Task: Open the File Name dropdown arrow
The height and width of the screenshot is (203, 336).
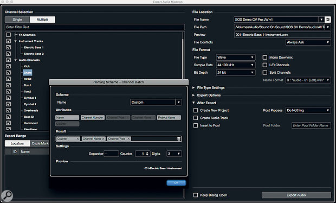Action: click(321, 20)
